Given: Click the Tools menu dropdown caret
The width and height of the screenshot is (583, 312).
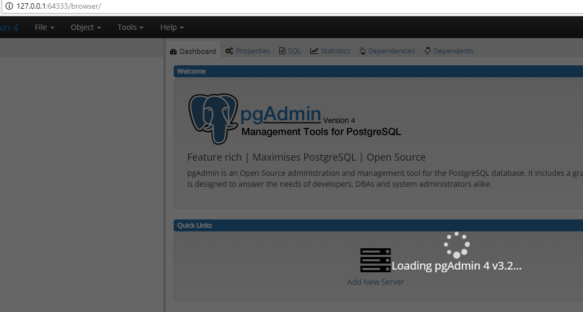Looking at the screenshot, I should click(142, 28).
